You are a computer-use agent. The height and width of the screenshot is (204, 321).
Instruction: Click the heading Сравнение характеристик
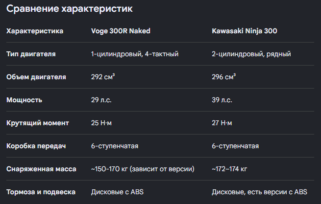pos(70,9)
